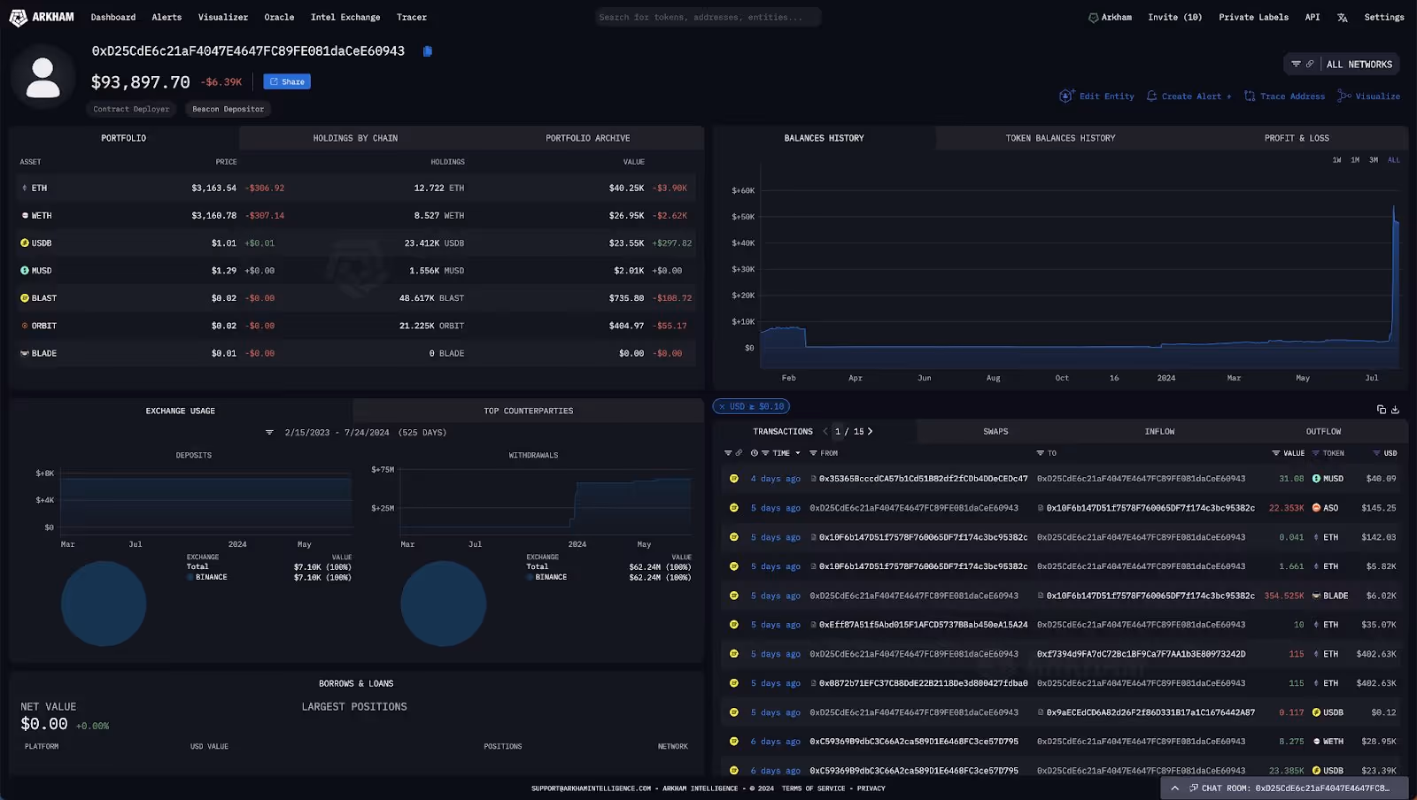The width and height of the screenshot is (1417, 800).
Task: Click the chain icon on the 4 days ago row
Action: click(734, 479)
